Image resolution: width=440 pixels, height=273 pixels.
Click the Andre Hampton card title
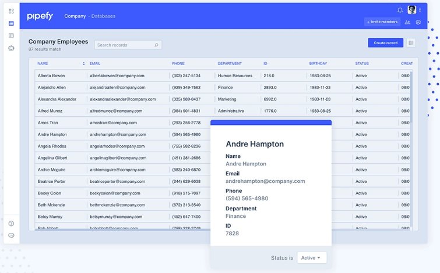(255, 144)
